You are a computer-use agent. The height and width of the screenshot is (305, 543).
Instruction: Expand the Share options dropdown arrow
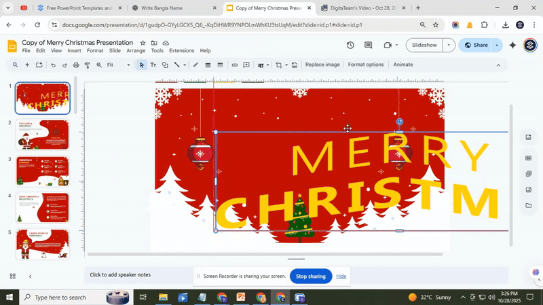(x=497, y=46)
